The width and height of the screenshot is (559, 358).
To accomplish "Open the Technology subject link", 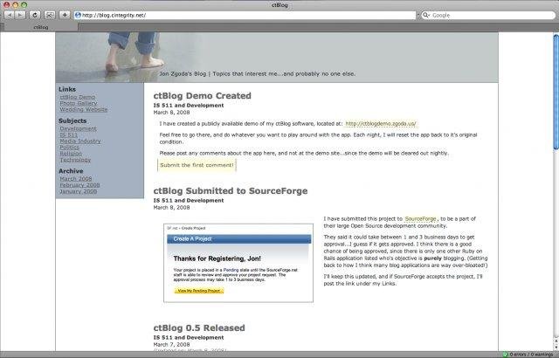I will (x=75, y=160).
